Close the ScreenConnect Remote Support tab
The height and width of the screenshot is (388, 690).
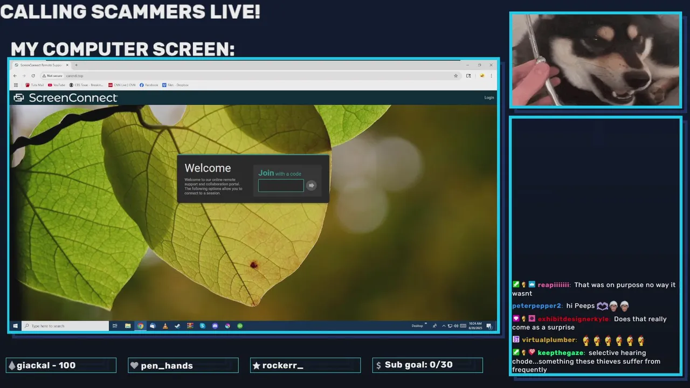pos(67,65)
